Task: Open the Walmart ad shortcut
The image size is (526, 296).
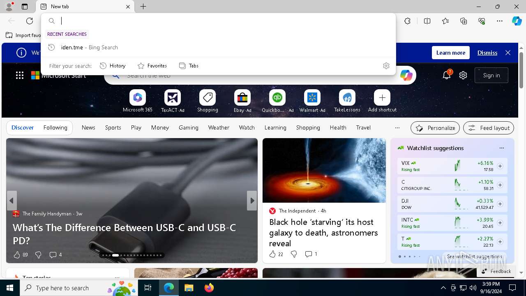Action: [x=312, y=101]
